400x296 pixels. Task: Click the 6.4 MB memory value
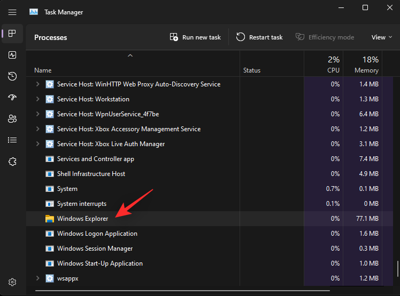tap(368, 114)
